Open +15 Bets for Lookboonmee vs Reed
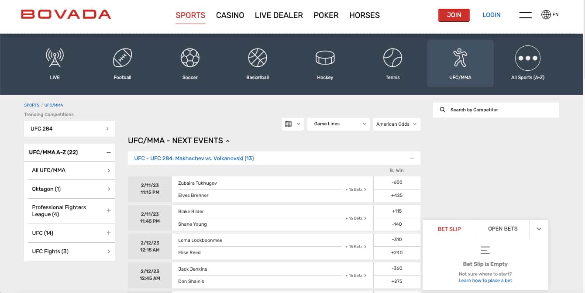 click(x=356, y=247)
